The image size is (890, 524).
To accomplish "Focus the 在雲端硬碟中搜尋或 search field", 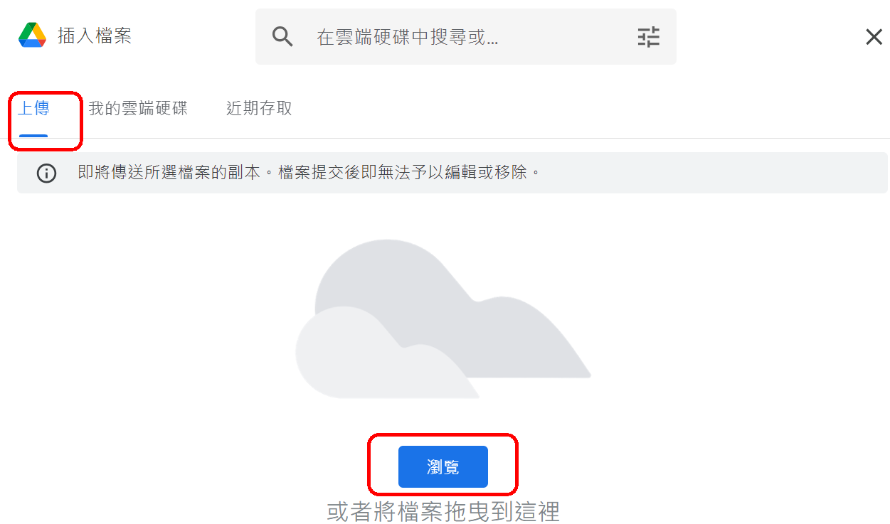I will point(408,38).
